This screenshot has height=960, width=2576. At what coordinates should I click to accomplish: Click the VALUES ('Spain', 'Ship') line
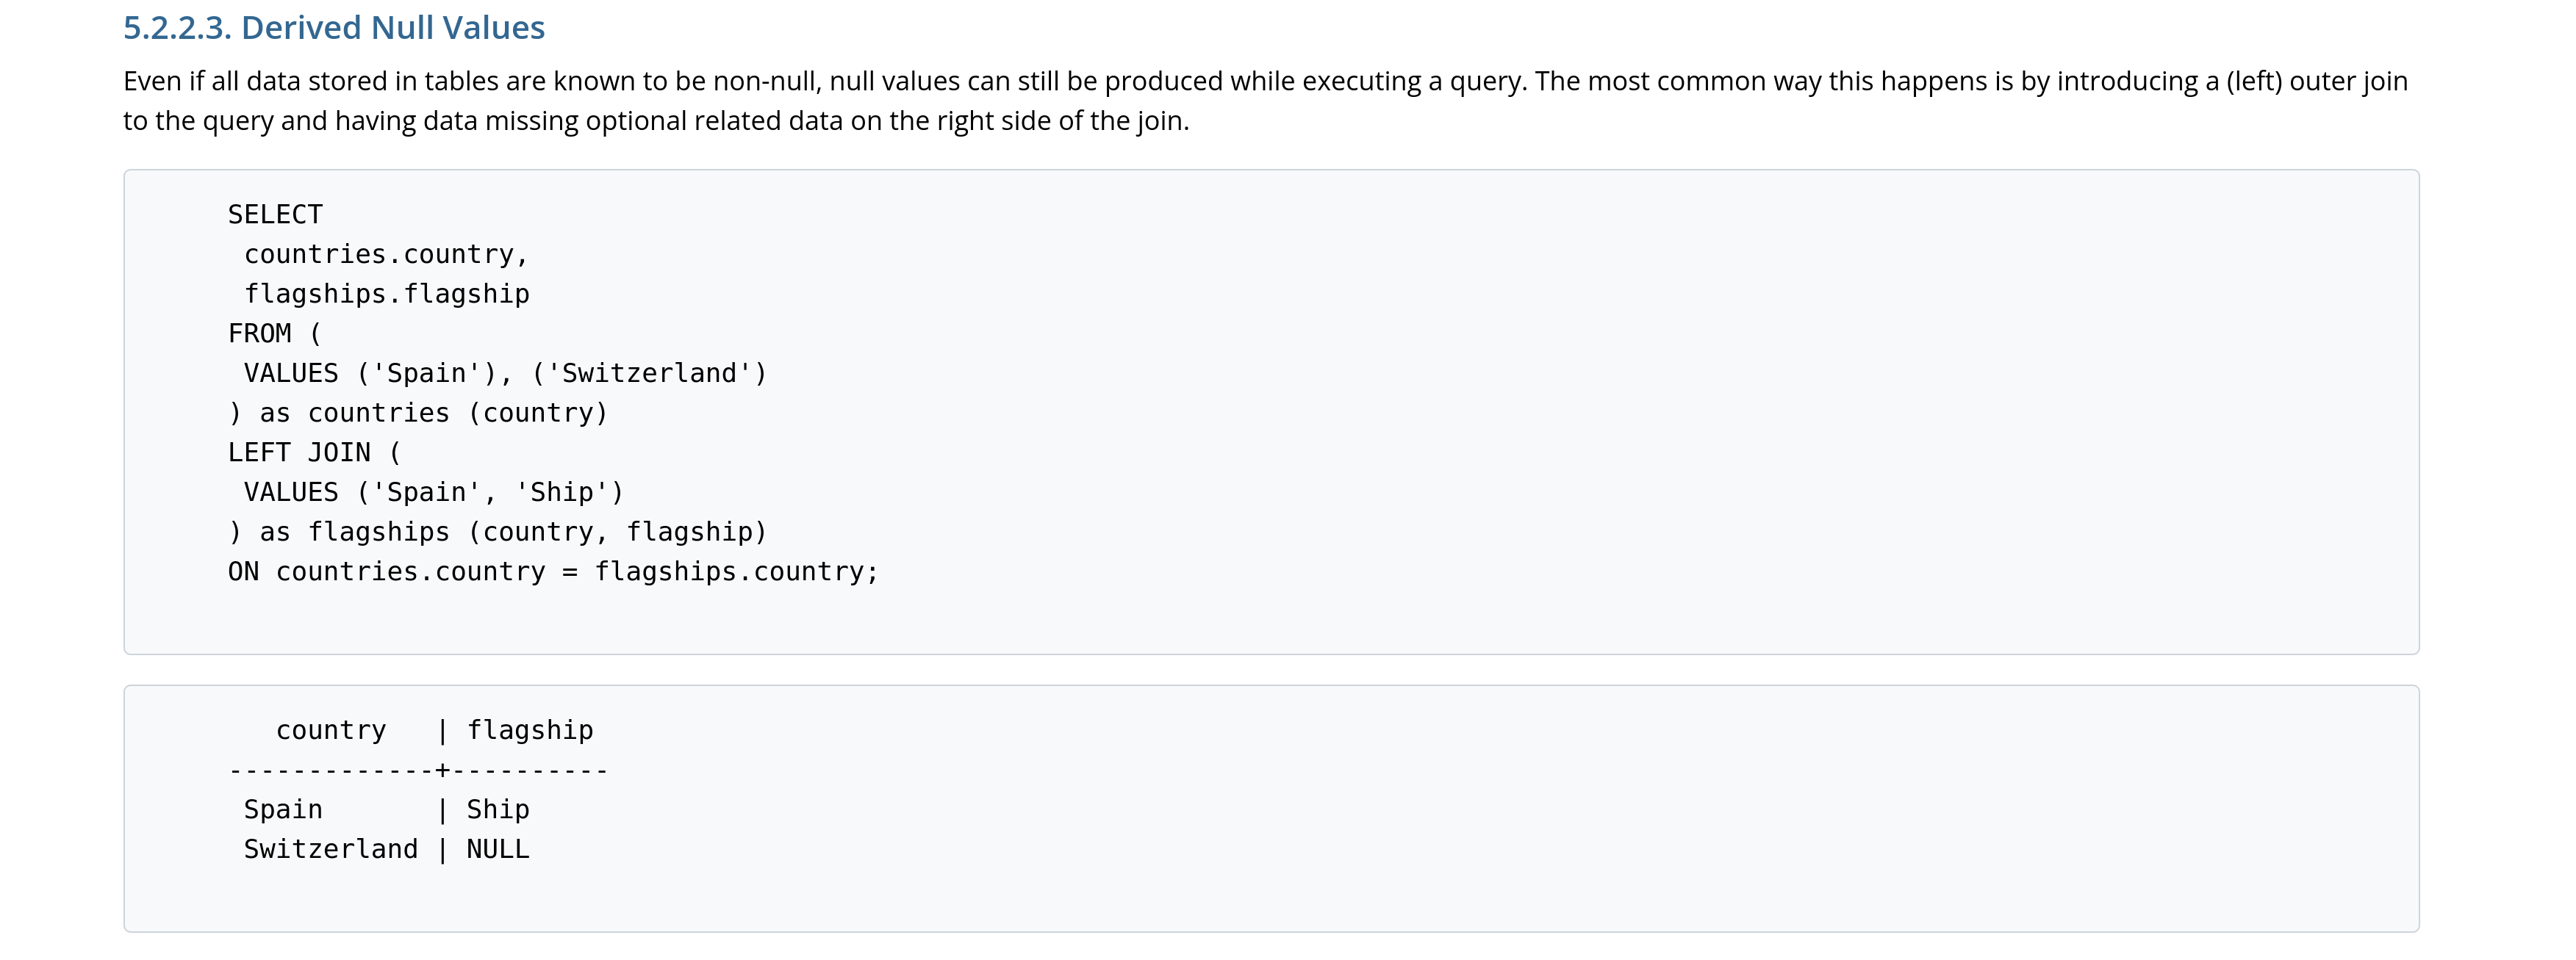click(434, 493)
